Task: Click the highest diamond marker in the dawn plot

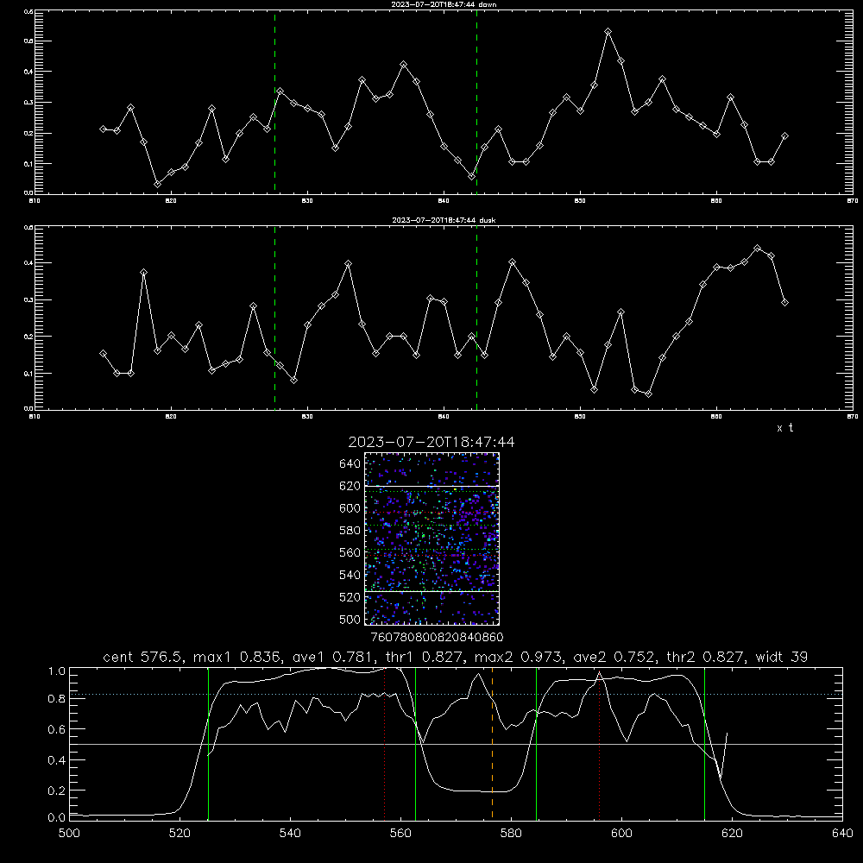Action: point(608,32)
